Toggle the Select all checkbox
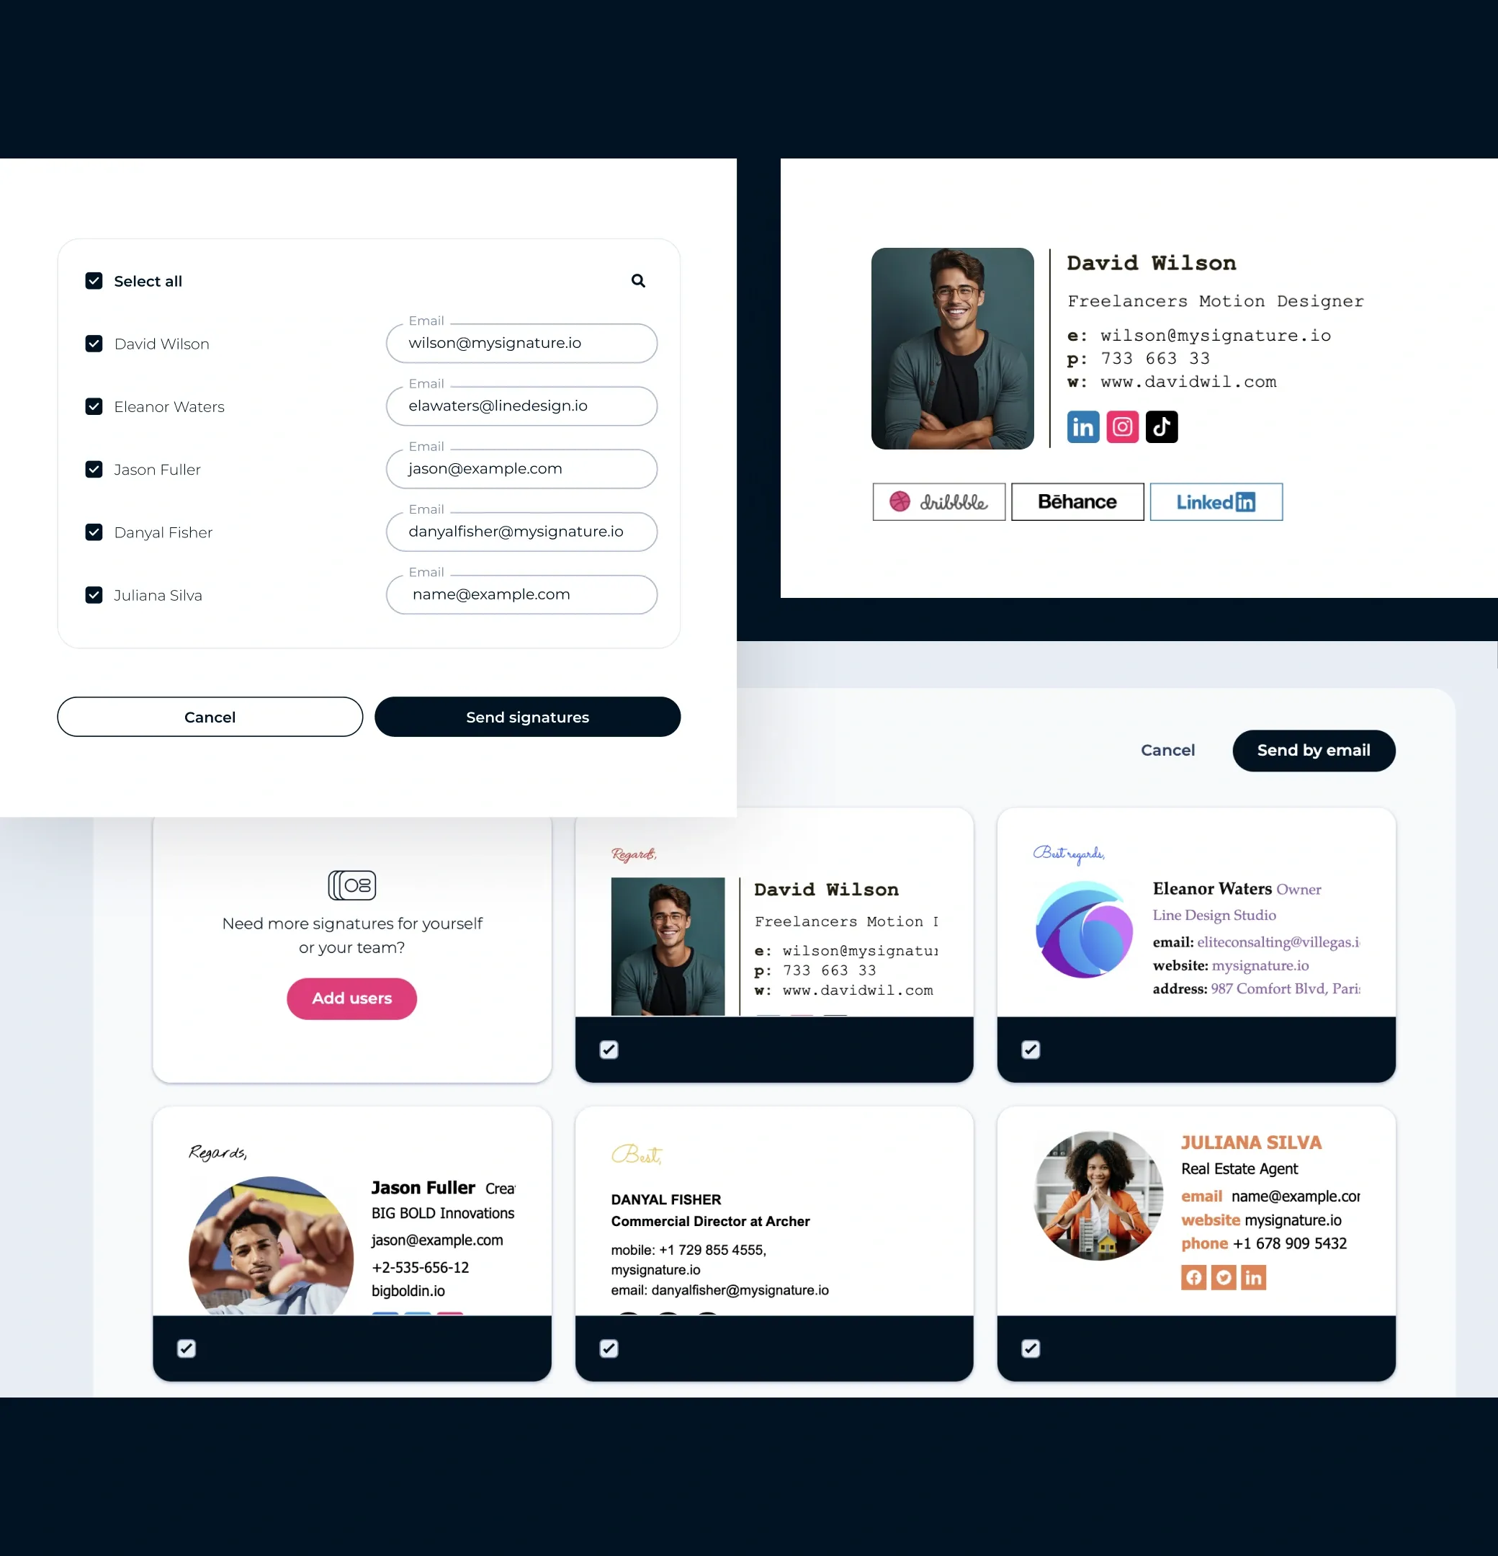This screenshot has height=1556, width=1498. click(93, 281)
